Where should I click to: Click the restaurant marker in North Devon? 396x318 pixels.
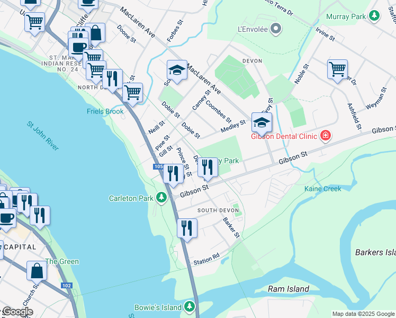coord(113,79)
